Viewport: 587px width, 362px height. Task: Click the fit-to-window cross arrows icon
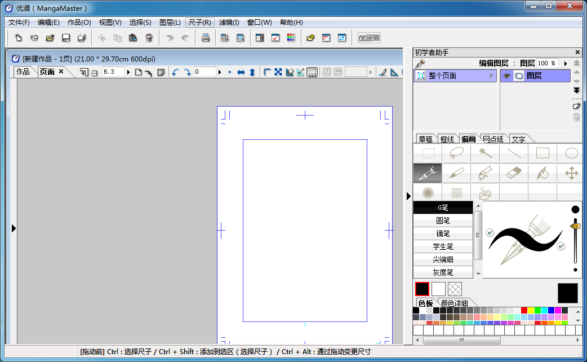click(278, 72)
